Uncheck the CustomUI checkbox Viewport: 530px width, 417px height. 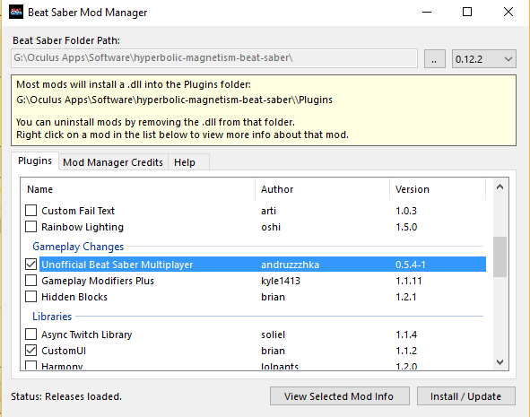click(x=31, y=351)
